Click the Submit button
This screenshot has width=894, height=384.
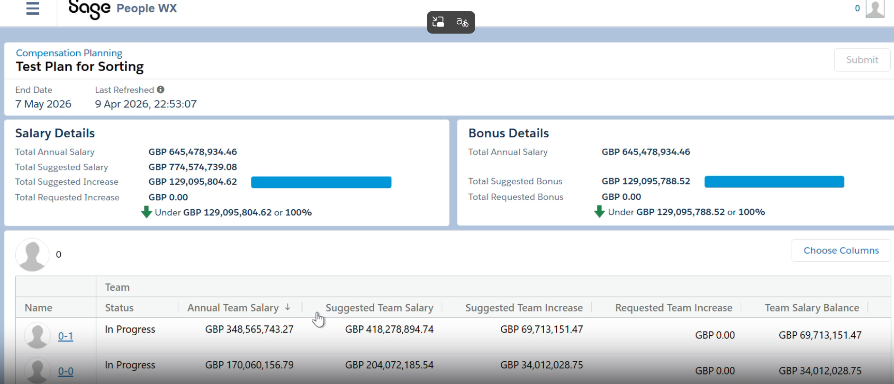point(862,60)
